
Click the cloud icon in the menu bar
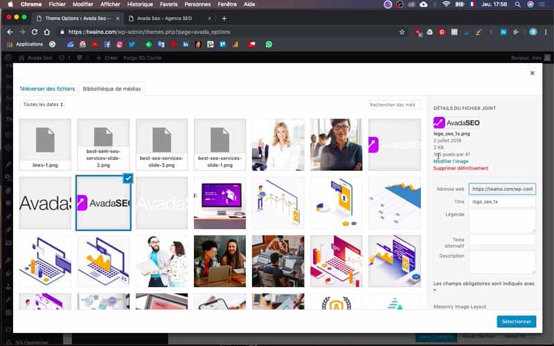[x=423, y=4]
